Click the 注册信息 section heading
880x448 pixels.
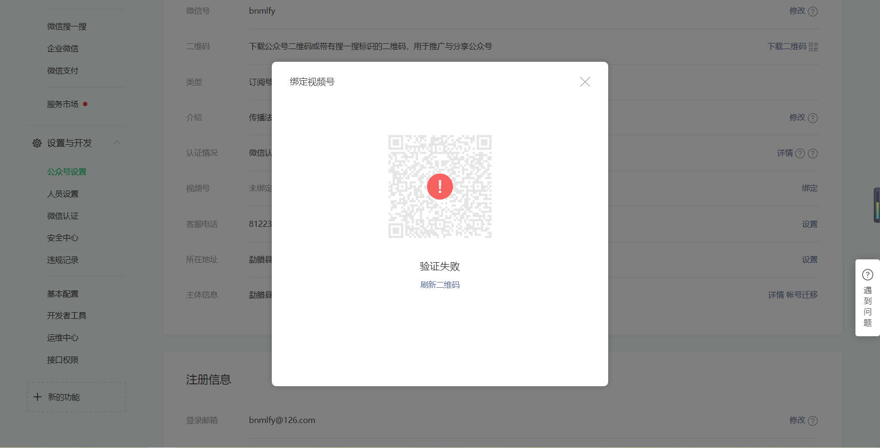(209, 380)
